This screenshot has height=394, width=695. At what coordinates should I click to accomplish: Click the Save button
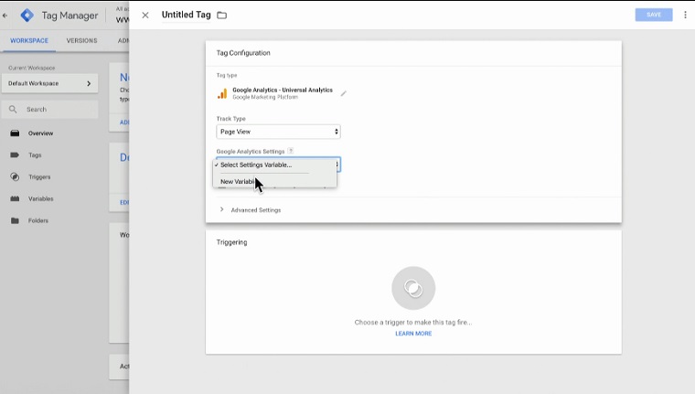[653, 16]
